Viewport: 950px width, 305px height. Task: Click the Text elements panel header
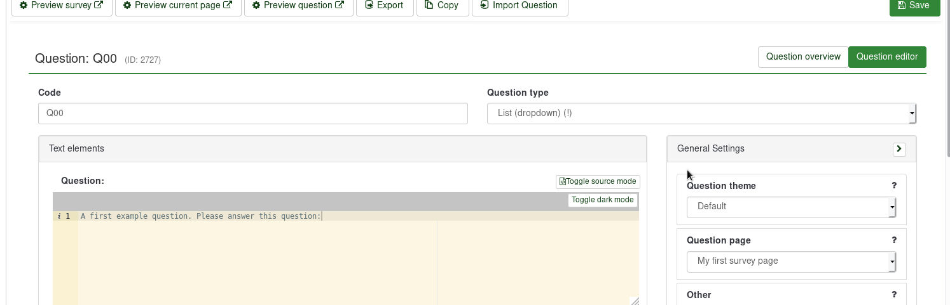343,149
